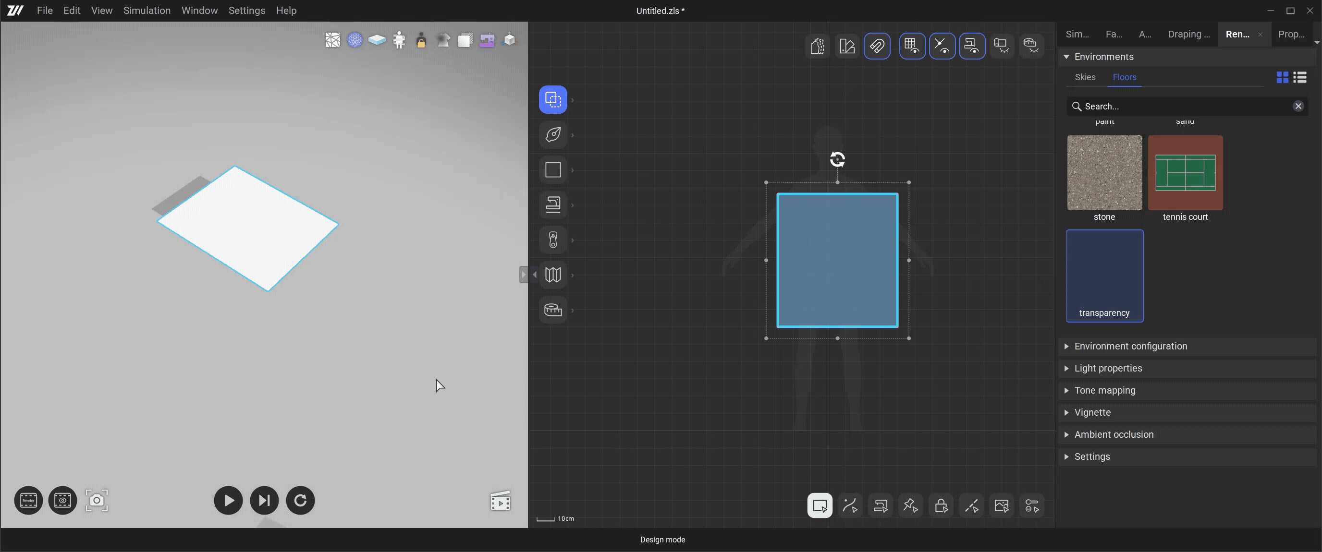Collapse the Environments section
The width and height of the screenshot is (1322, 552).
(x=1066, y=57)
